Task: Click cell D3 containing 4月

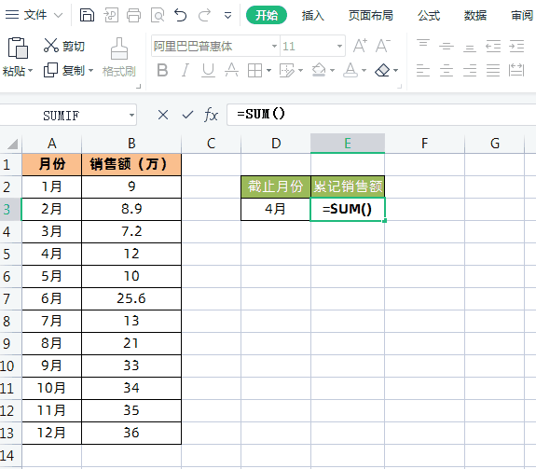Action: click(276, 209)
